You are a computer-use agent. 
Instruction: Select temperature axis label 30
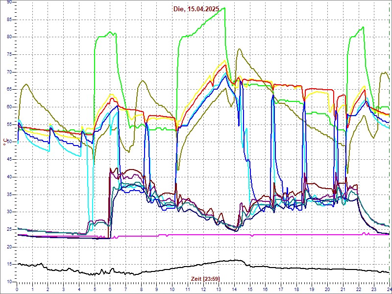click(x=9, y=212)
